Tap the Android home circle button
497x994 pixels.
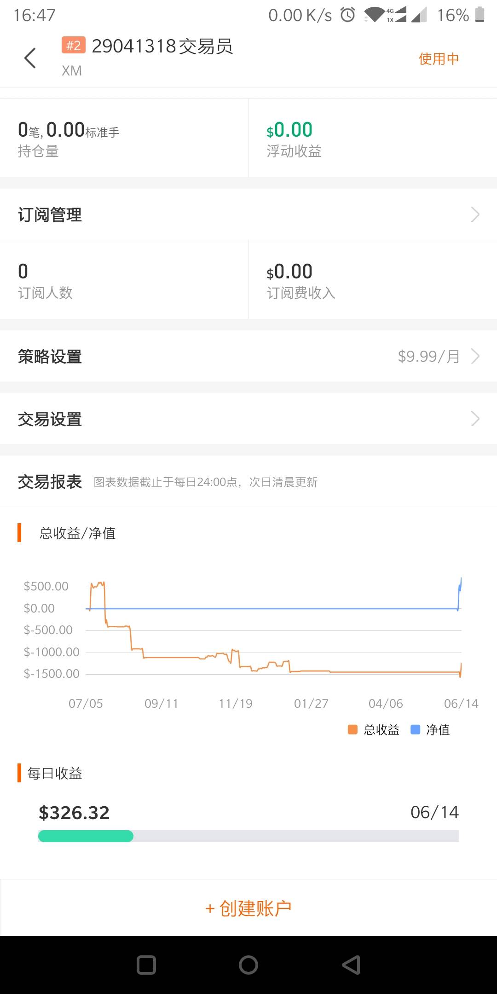pos(248,965)
